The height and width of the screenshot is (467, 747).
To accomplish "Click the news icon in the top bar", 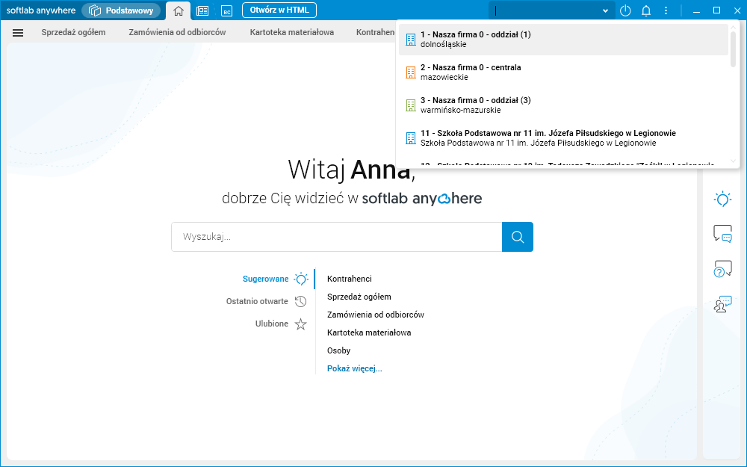I will (202, 10).
